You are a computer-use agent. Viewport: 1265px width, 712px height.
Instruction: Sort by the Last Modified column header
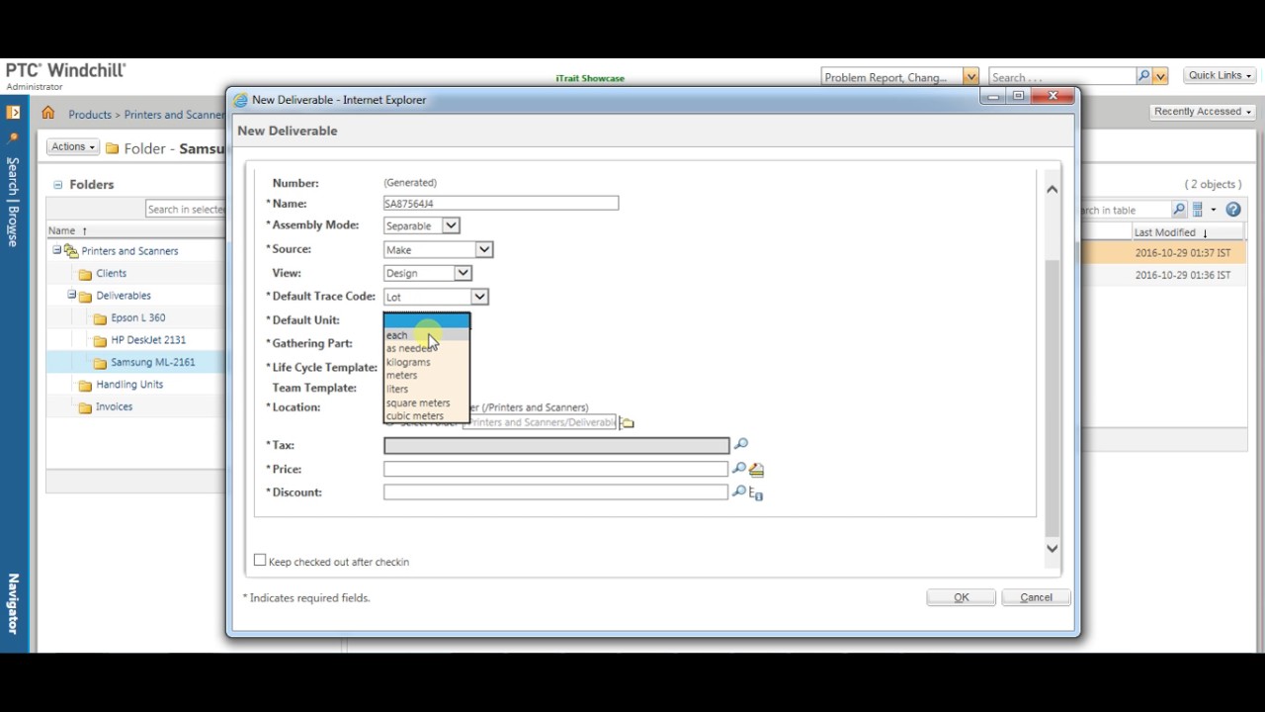tap(1164, 232)
